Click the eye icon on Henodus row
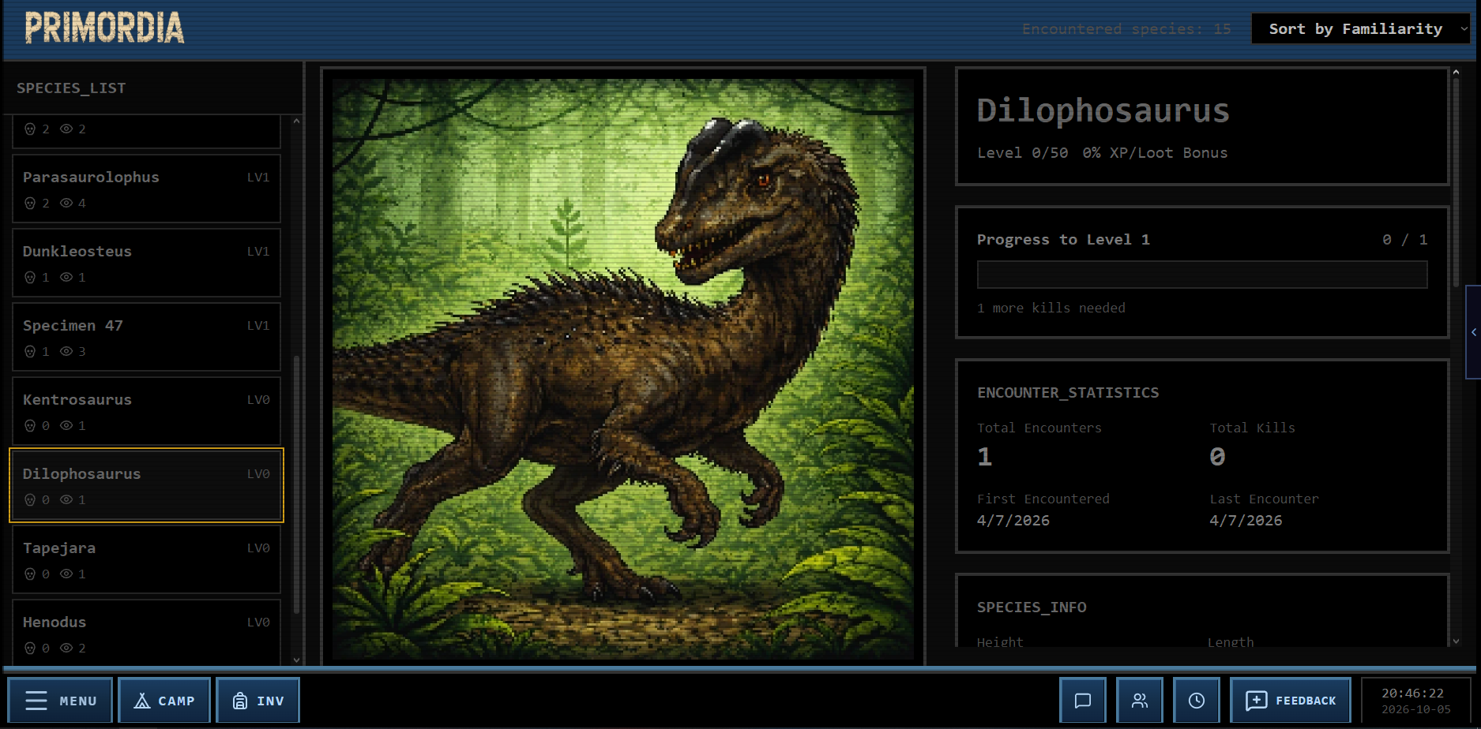The height and width of the screenshot is (729, 1481). pos(66,649)
